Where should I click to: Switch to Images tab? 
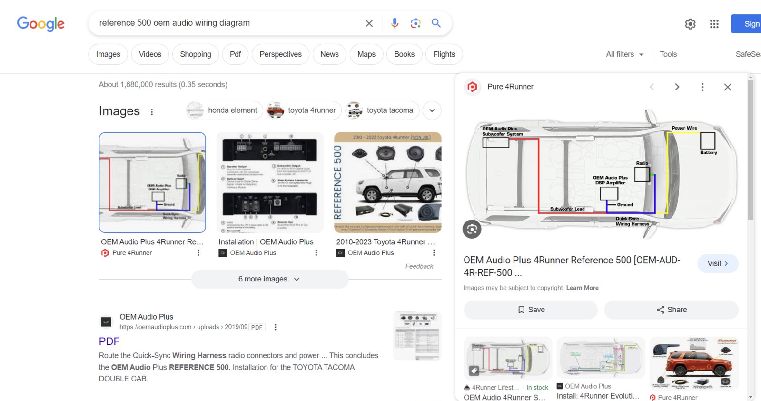pos(108,54)
